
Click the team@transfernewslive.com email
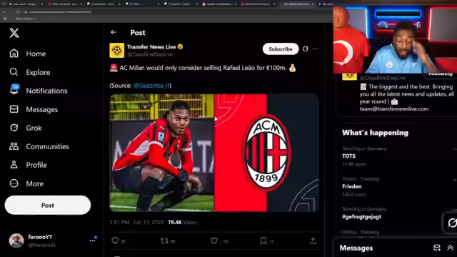394,109
